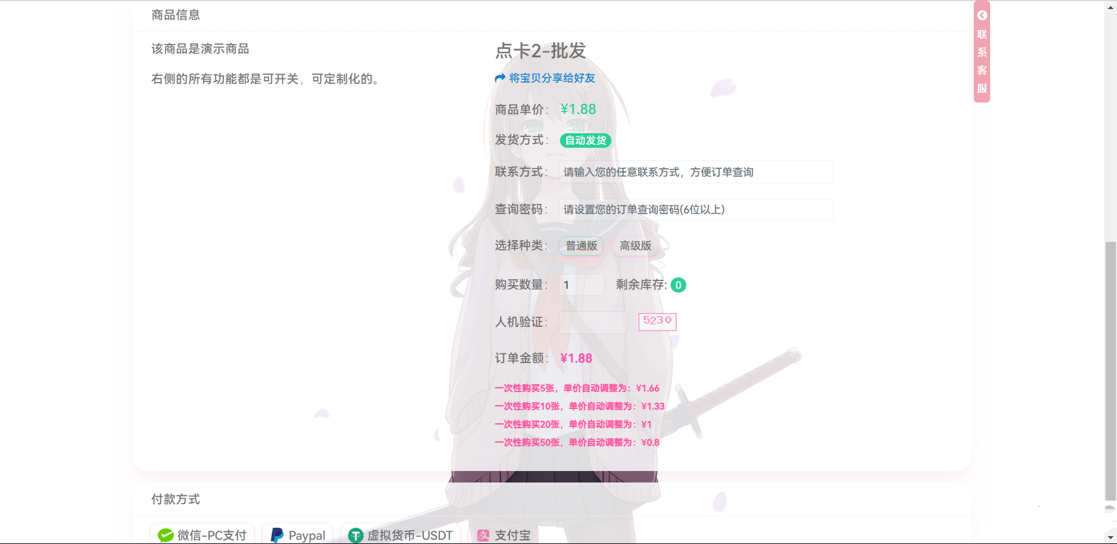Refresh the 5230 captcha image

click(657, 321)
